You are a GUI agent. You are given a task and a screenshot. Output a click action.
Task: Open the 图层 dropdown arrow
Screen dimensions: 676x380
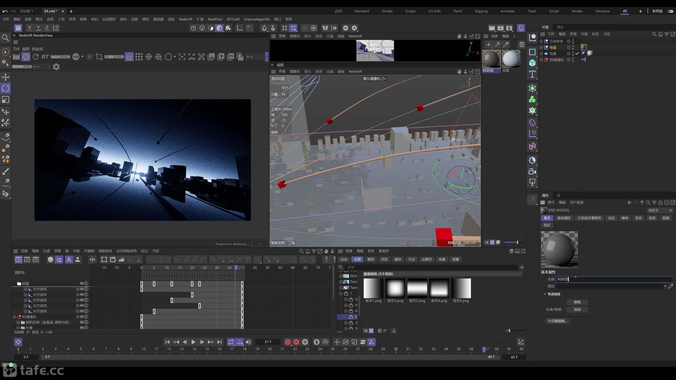click(665, 286)
